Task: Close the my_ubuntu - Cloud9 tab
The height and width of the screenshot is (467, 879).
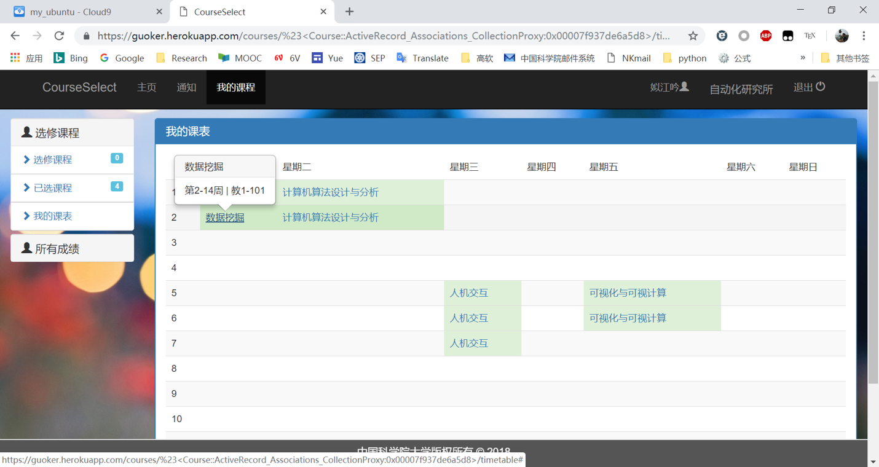Action: [x=159, y=12]
